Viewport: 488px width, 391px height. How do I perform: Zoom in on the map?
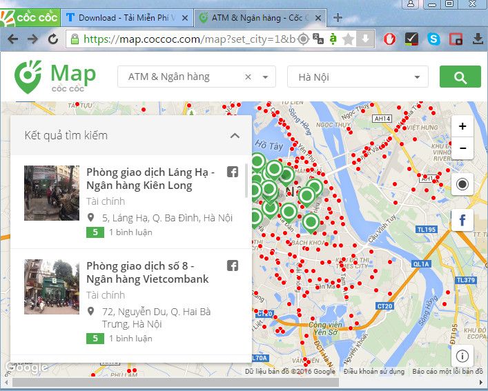click(x=462, y=126)
